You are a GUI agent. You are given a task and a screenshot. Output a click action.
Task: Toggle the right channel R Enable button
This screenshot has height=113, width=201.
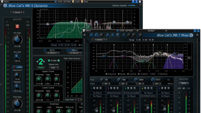[x=58, y=60]
